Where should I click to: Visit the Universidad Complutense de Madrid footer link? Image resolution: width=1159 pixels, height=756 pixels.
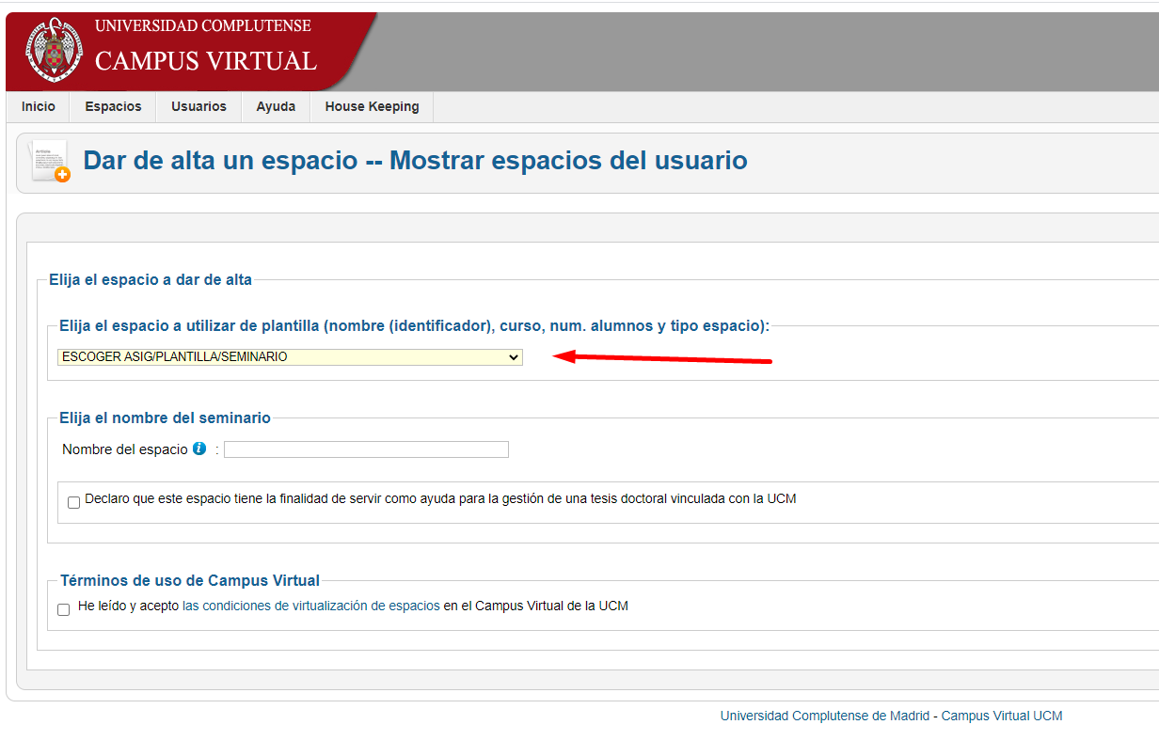[x=824, y=716]
